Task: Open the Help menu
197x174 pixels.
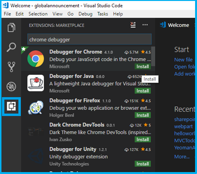Action: 118,14
